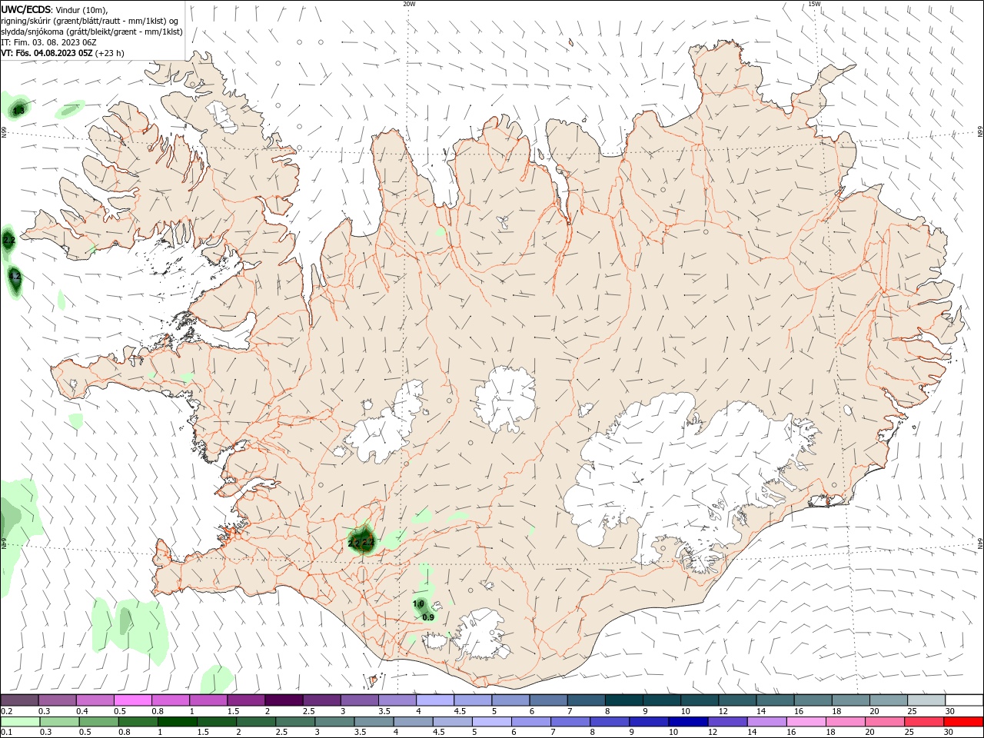The height and width of the screenshot is (738, 984).
Task: Click the Drangajökull glacier in the Westfjords
Action: (x=224, y=115)
